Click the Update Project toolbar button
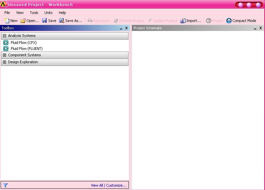The width and height of the screenshot is (265, 190). (x=163, y=21)
